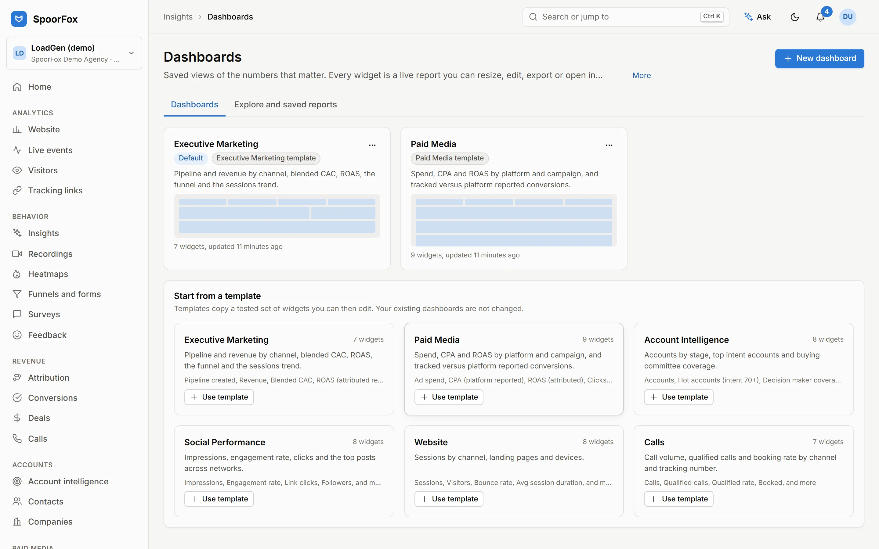
Task: Use the Social Performance template
Action: point(219,499)
